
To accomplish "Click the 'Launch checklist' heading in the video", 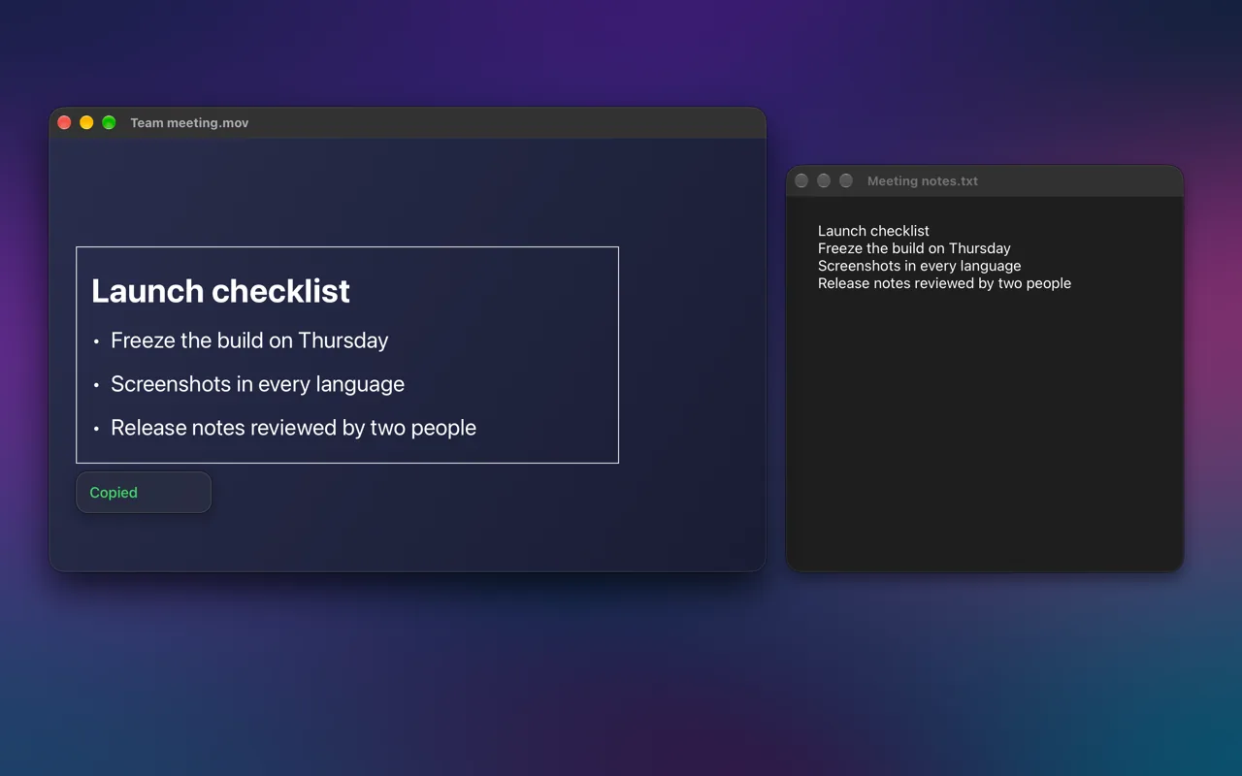I will click(220, 291).
